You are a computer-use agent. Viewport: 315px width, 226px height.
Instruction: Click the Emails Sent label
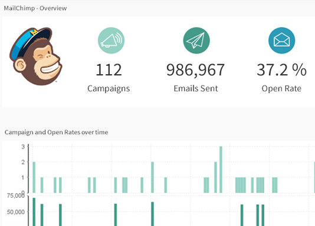pyautogui.click(x=196, y=88)
